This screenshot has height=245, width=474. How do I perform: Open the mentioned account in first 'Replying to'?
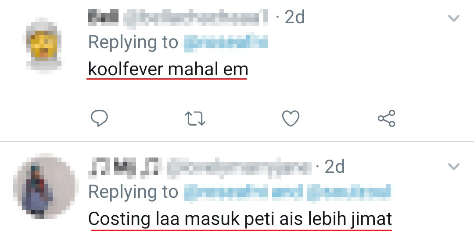point(226,42)
